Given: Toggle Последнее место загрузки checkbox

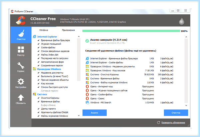Looking at the screenshot, I should click(x=39, y=58).
